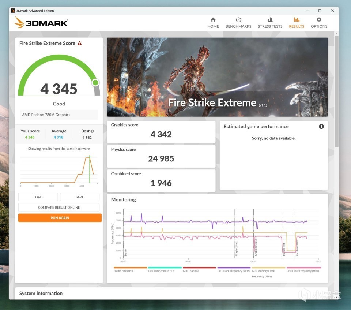
Task: Click the info icon next to Best
Action: pyautogui.click(x=92, y=131)
